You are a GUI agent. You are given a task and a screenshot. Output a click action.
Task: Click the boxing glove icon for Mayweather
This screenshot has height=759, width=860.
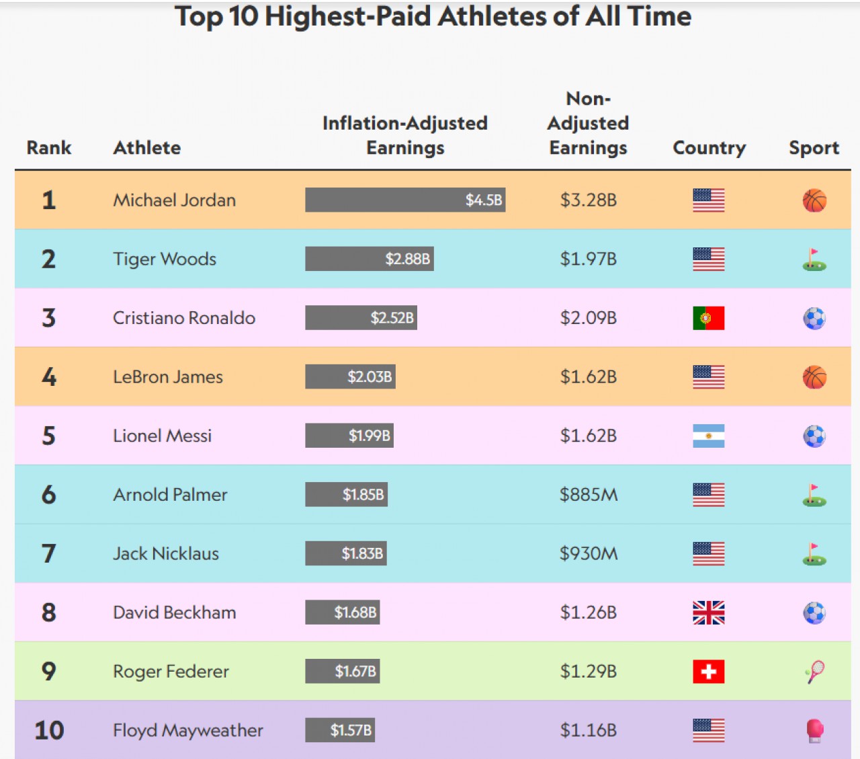click(814, 731)
